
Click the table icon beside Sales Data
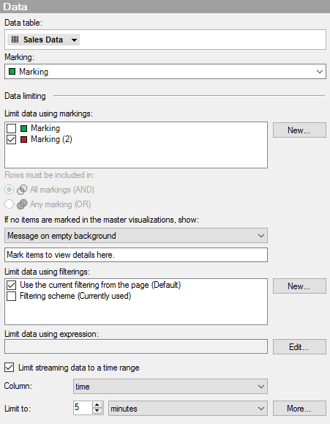tap(15, 40)
